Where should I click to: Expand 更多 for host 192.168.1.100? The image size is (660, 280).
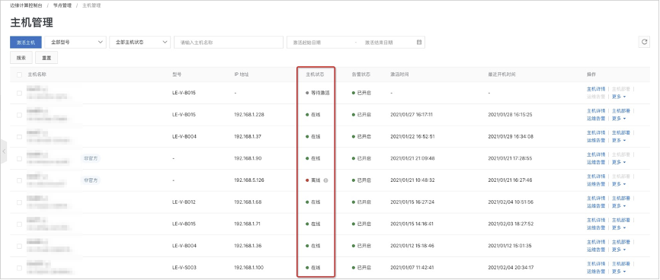pos(619,272)
